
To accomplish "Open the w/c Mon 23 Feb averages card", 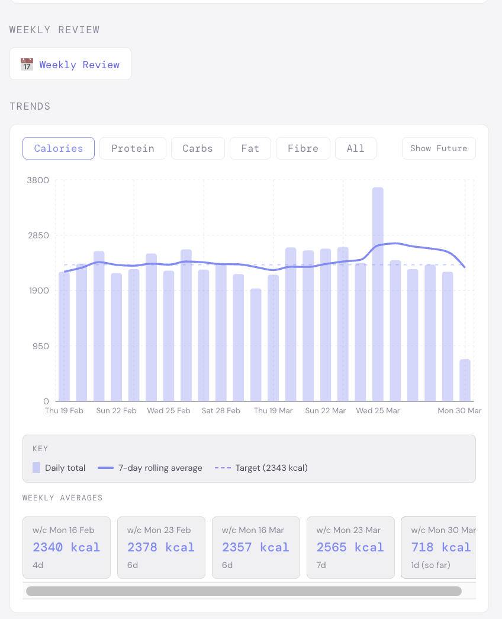I will coord(161,547).
